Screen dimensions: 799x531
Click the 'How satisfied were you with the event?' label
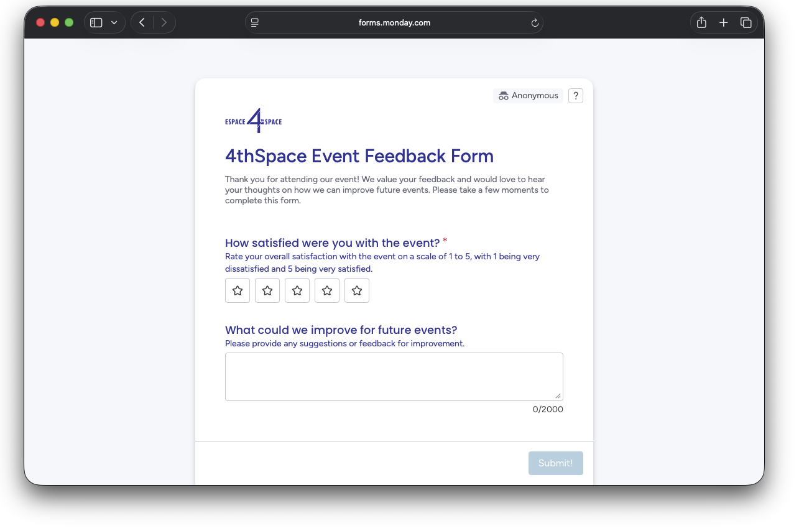(333, 243)
